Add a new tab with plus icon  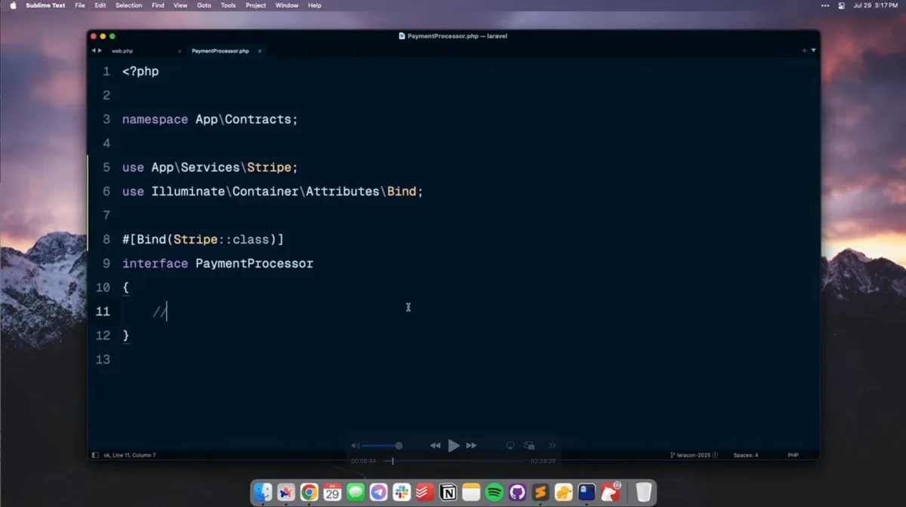[x=804, y=51]
